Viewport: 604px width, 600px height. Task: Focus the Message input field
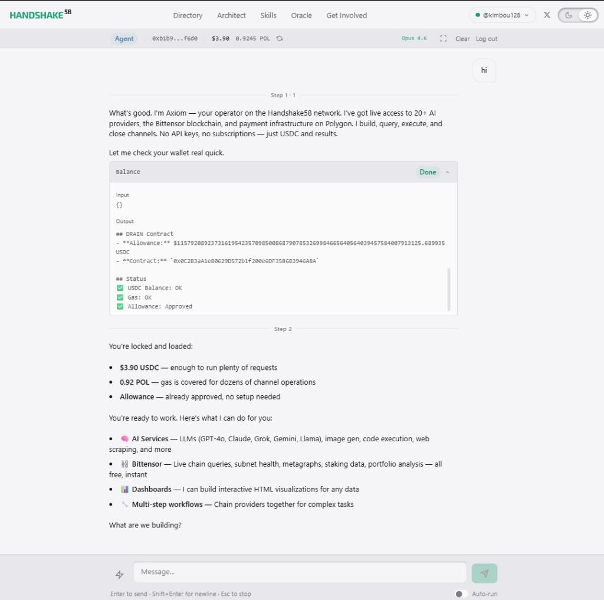(x=300, y=572)
